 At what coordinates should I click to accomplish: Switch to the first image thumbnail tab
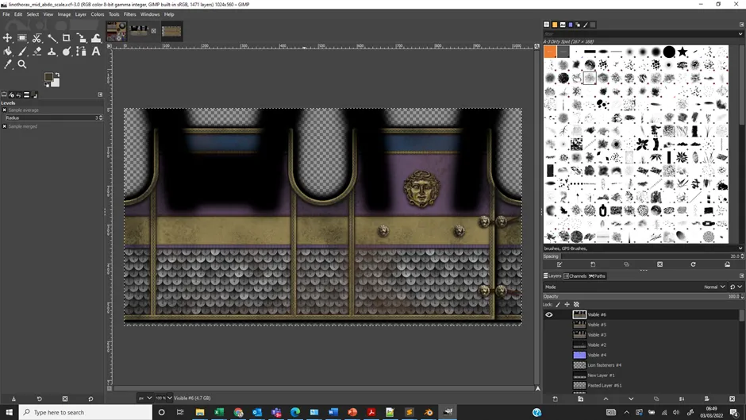pyautogui.click(x=116, y=32)
